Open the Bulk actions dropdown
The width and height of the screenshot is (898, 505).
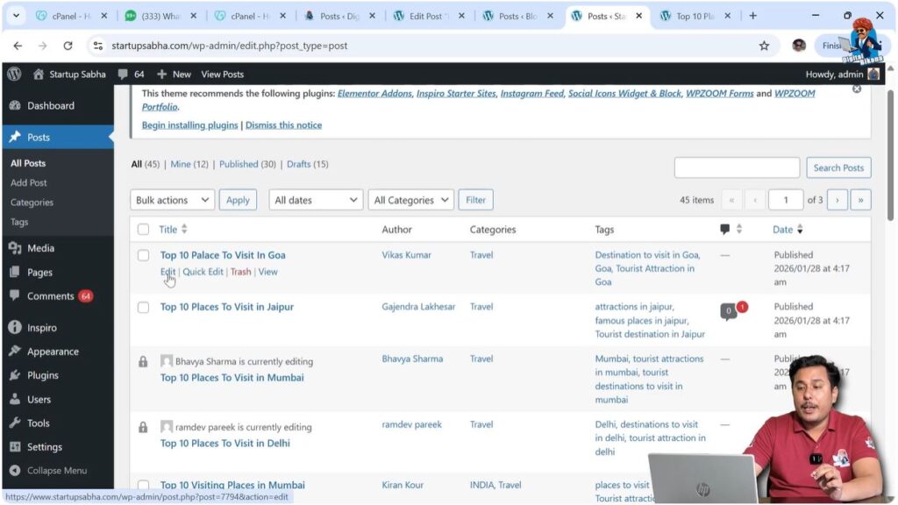point(172,199)
